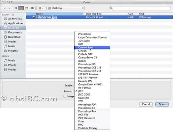The image size is (173, 133).
Task: Sort by Name column header
Action: point(55,14)
